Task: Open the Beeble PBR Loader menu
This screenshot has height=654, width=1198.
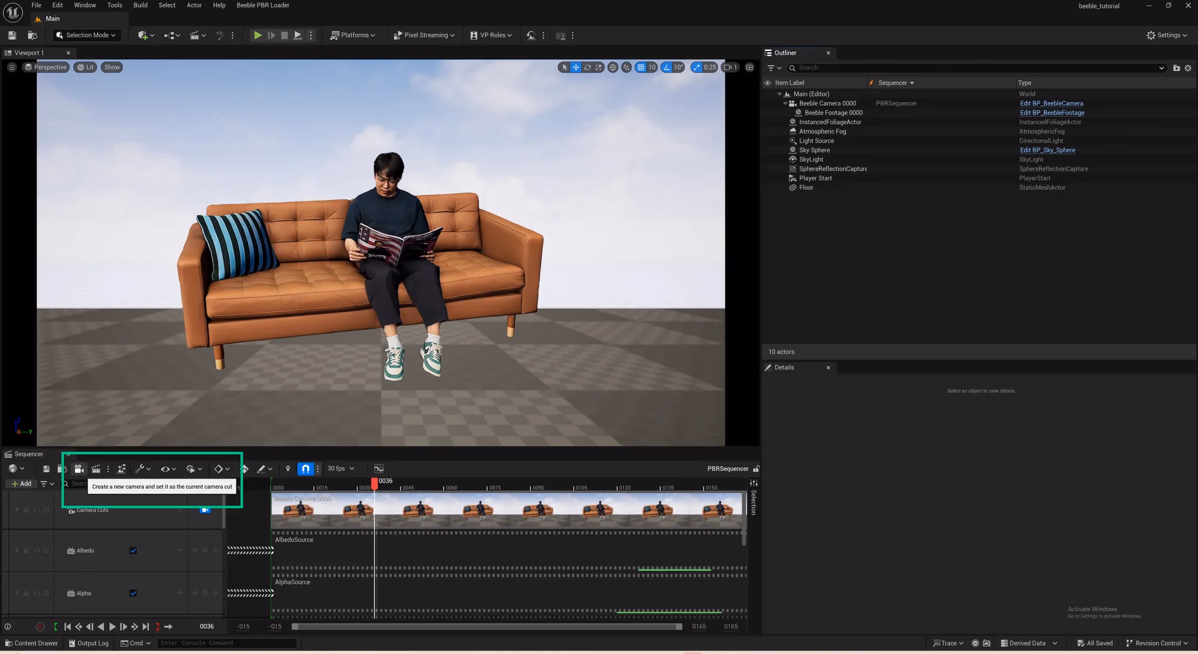Action: pos(262,5)
